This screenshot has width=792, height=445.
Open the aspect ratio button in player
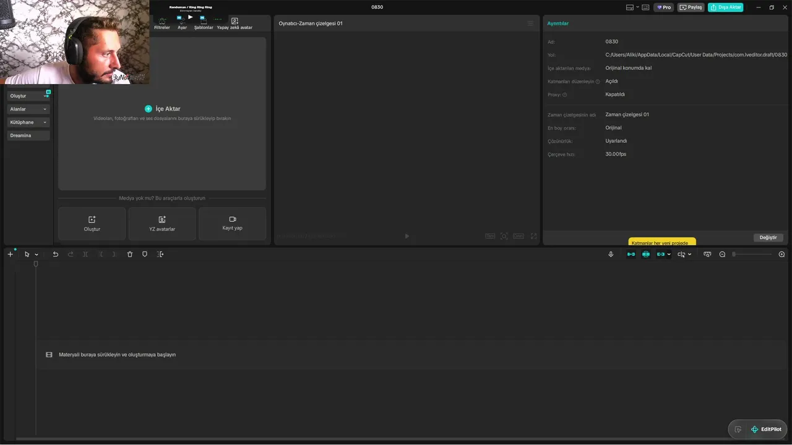click(519, 236)
